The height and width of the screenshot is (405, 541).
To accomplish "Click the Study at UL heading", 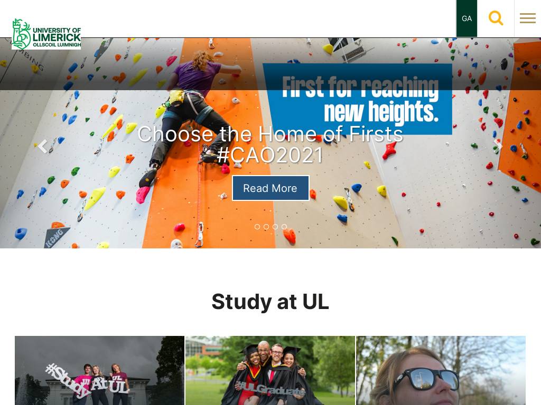I will [x=270, y=302].
